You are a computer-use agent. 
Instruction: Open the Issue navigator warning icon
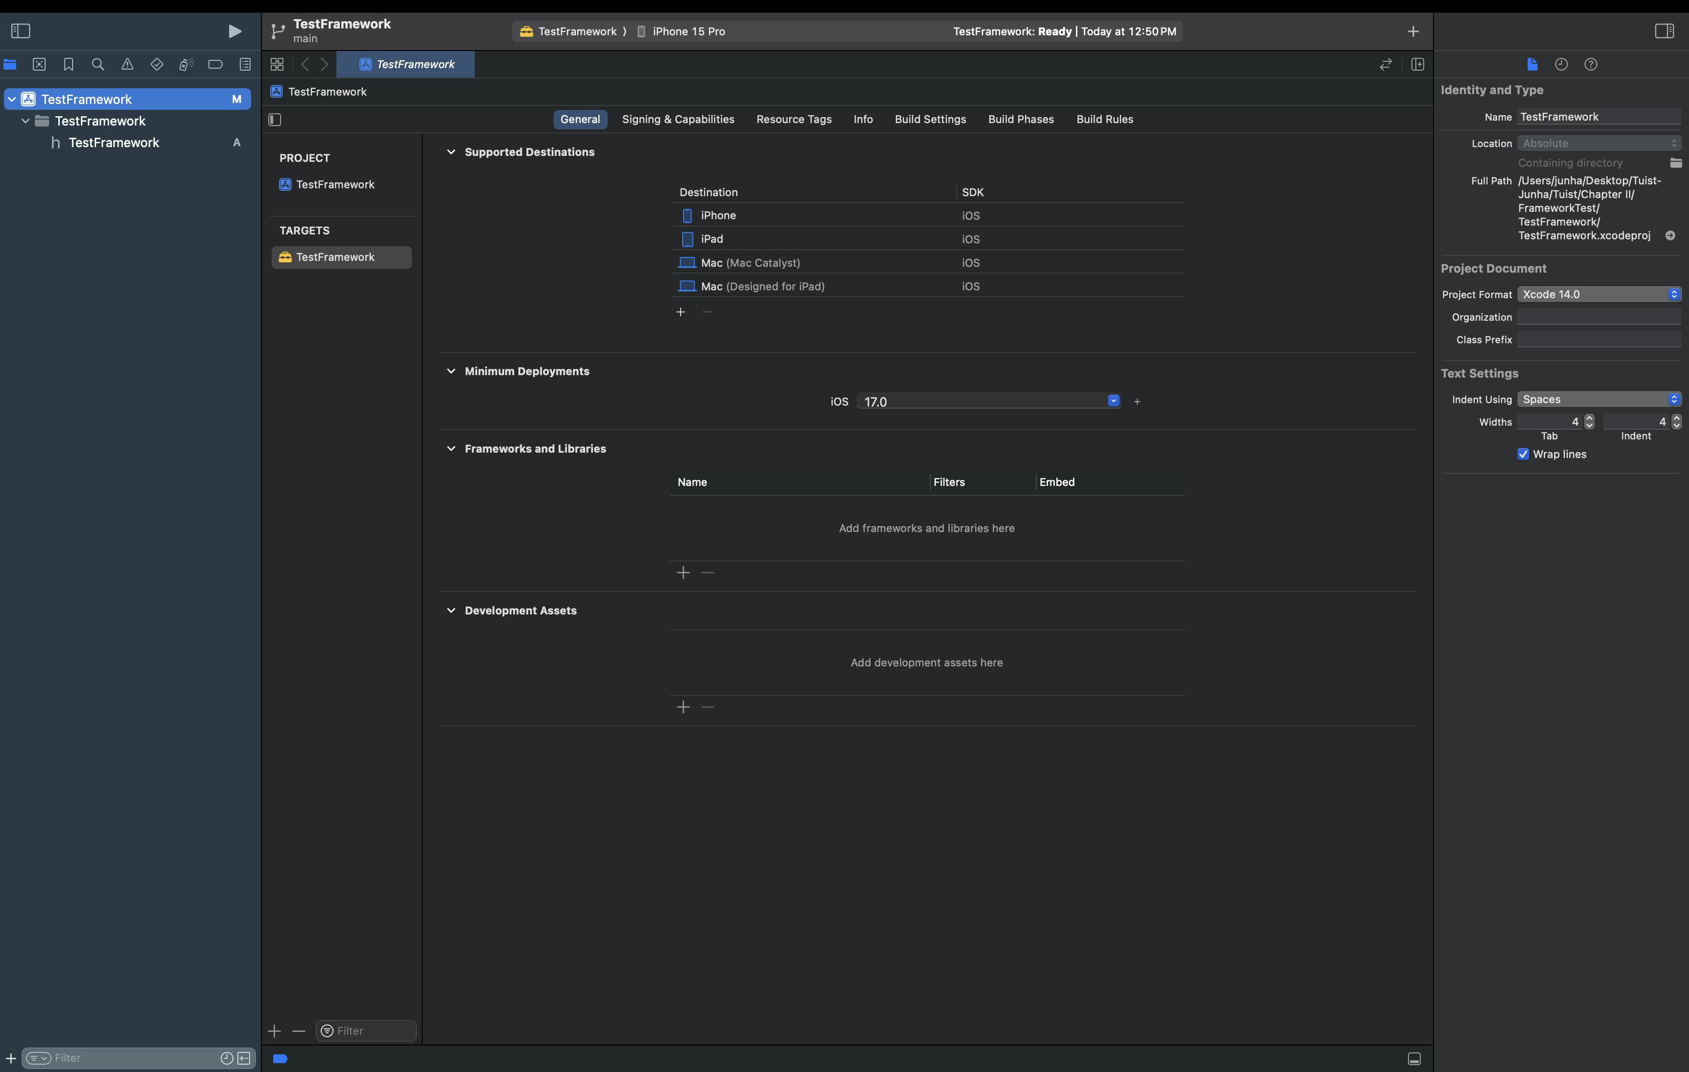click(x=127, y=65)
